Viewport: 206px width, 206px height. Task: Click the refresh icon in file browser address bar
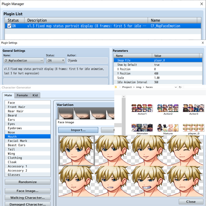180,87
